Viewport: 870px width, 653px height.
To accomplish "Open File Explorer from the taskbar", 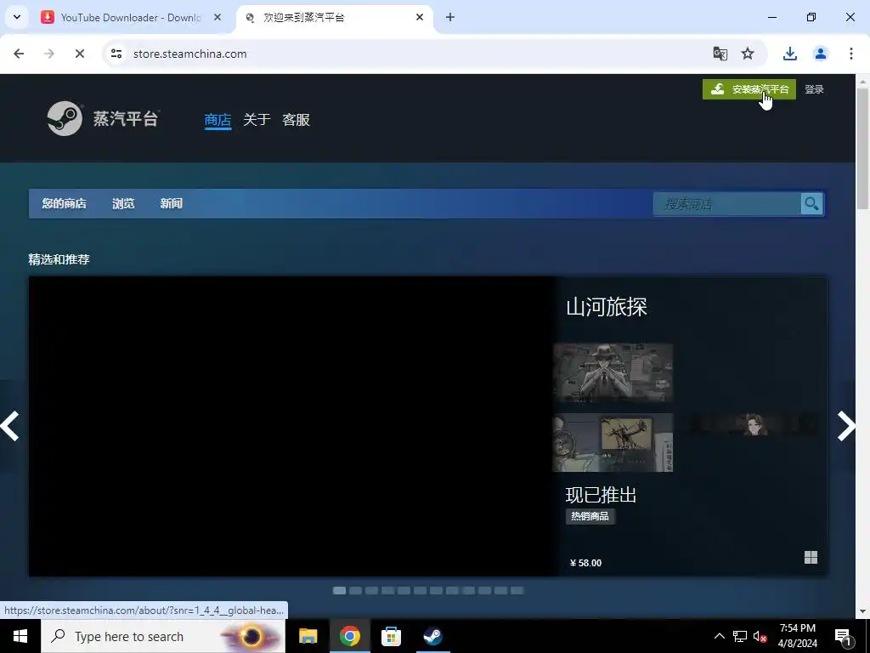I will click(x=308, y=636).
